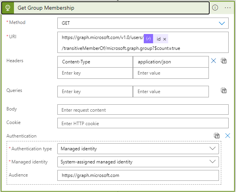Expand the Method dropdown
Screen dimensions: 236x192
[x=222, y=23]
